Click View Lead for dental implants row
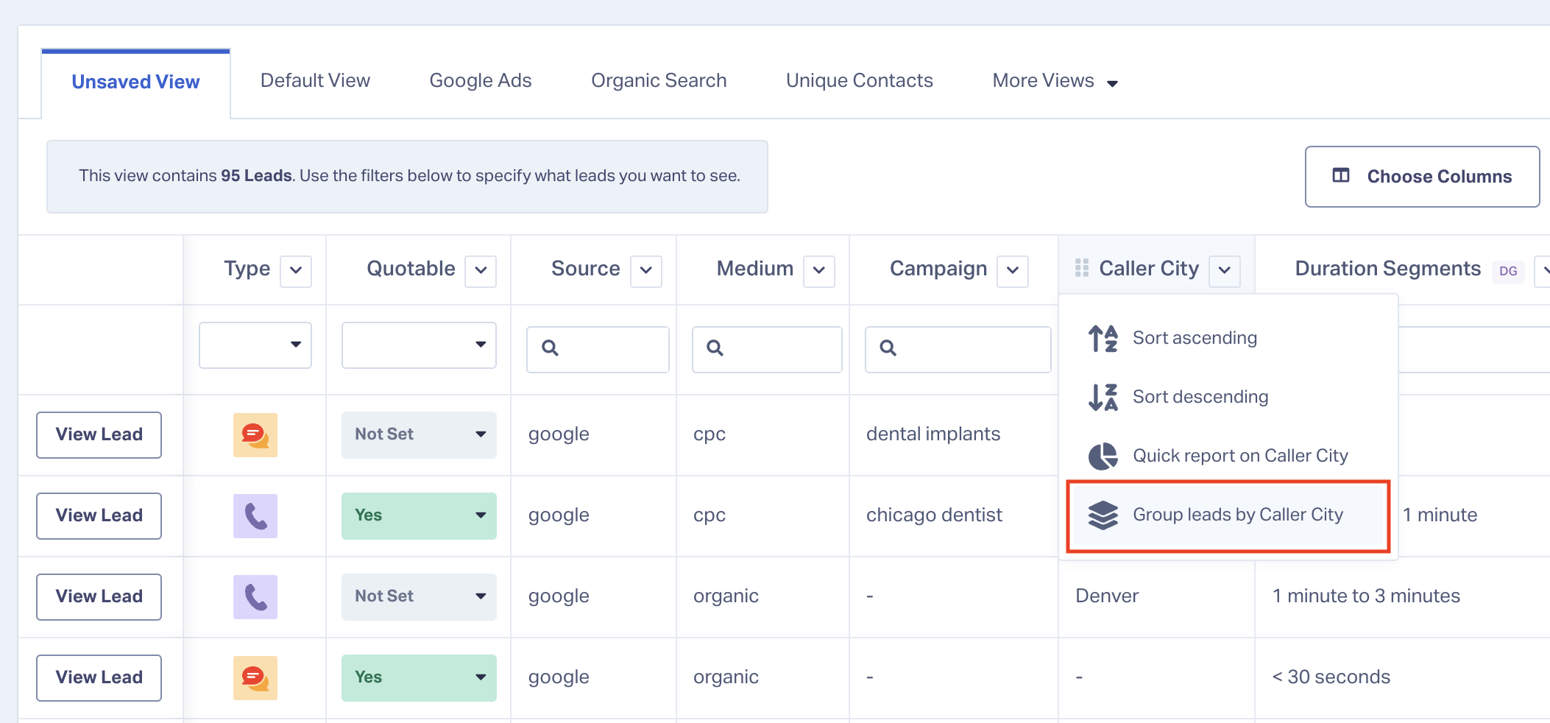Viewport: 1550px width, 723px height. pos(99,435)
